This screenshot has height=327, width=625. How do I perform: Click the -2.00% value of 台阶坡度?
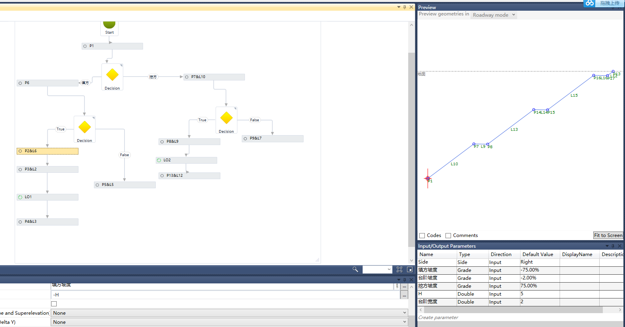pos(539,278)
